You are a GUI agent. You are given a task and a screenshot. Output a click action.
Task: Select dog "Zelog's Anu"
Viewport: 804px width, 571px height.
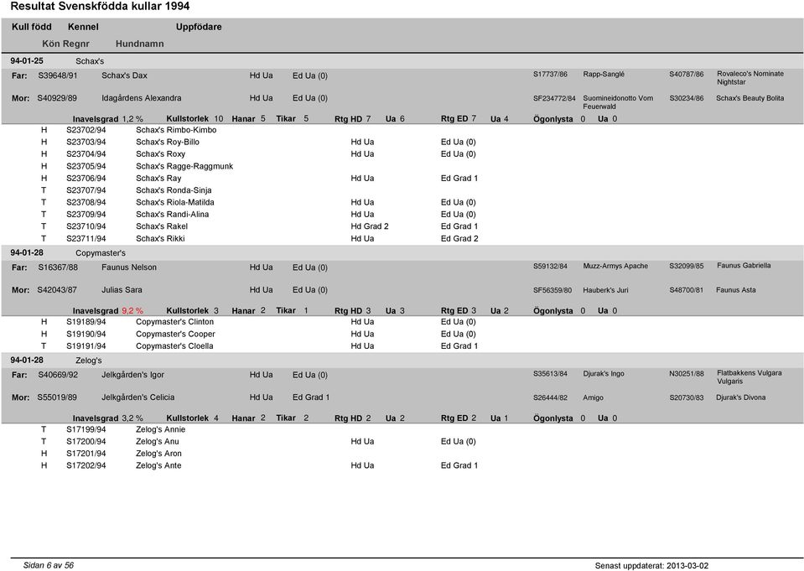(158, 442)
